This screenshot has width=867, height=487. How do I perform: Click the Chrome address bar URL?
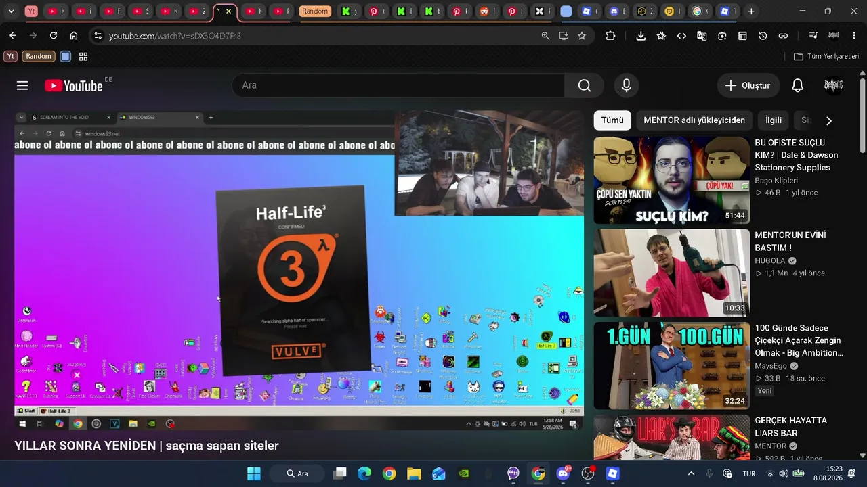pos(175,36)
